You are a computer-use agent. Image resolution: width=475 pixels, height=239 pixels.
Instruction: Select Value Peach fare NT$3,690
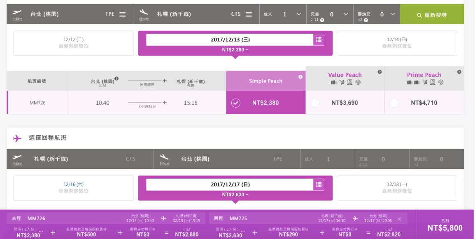click(315, 103)
